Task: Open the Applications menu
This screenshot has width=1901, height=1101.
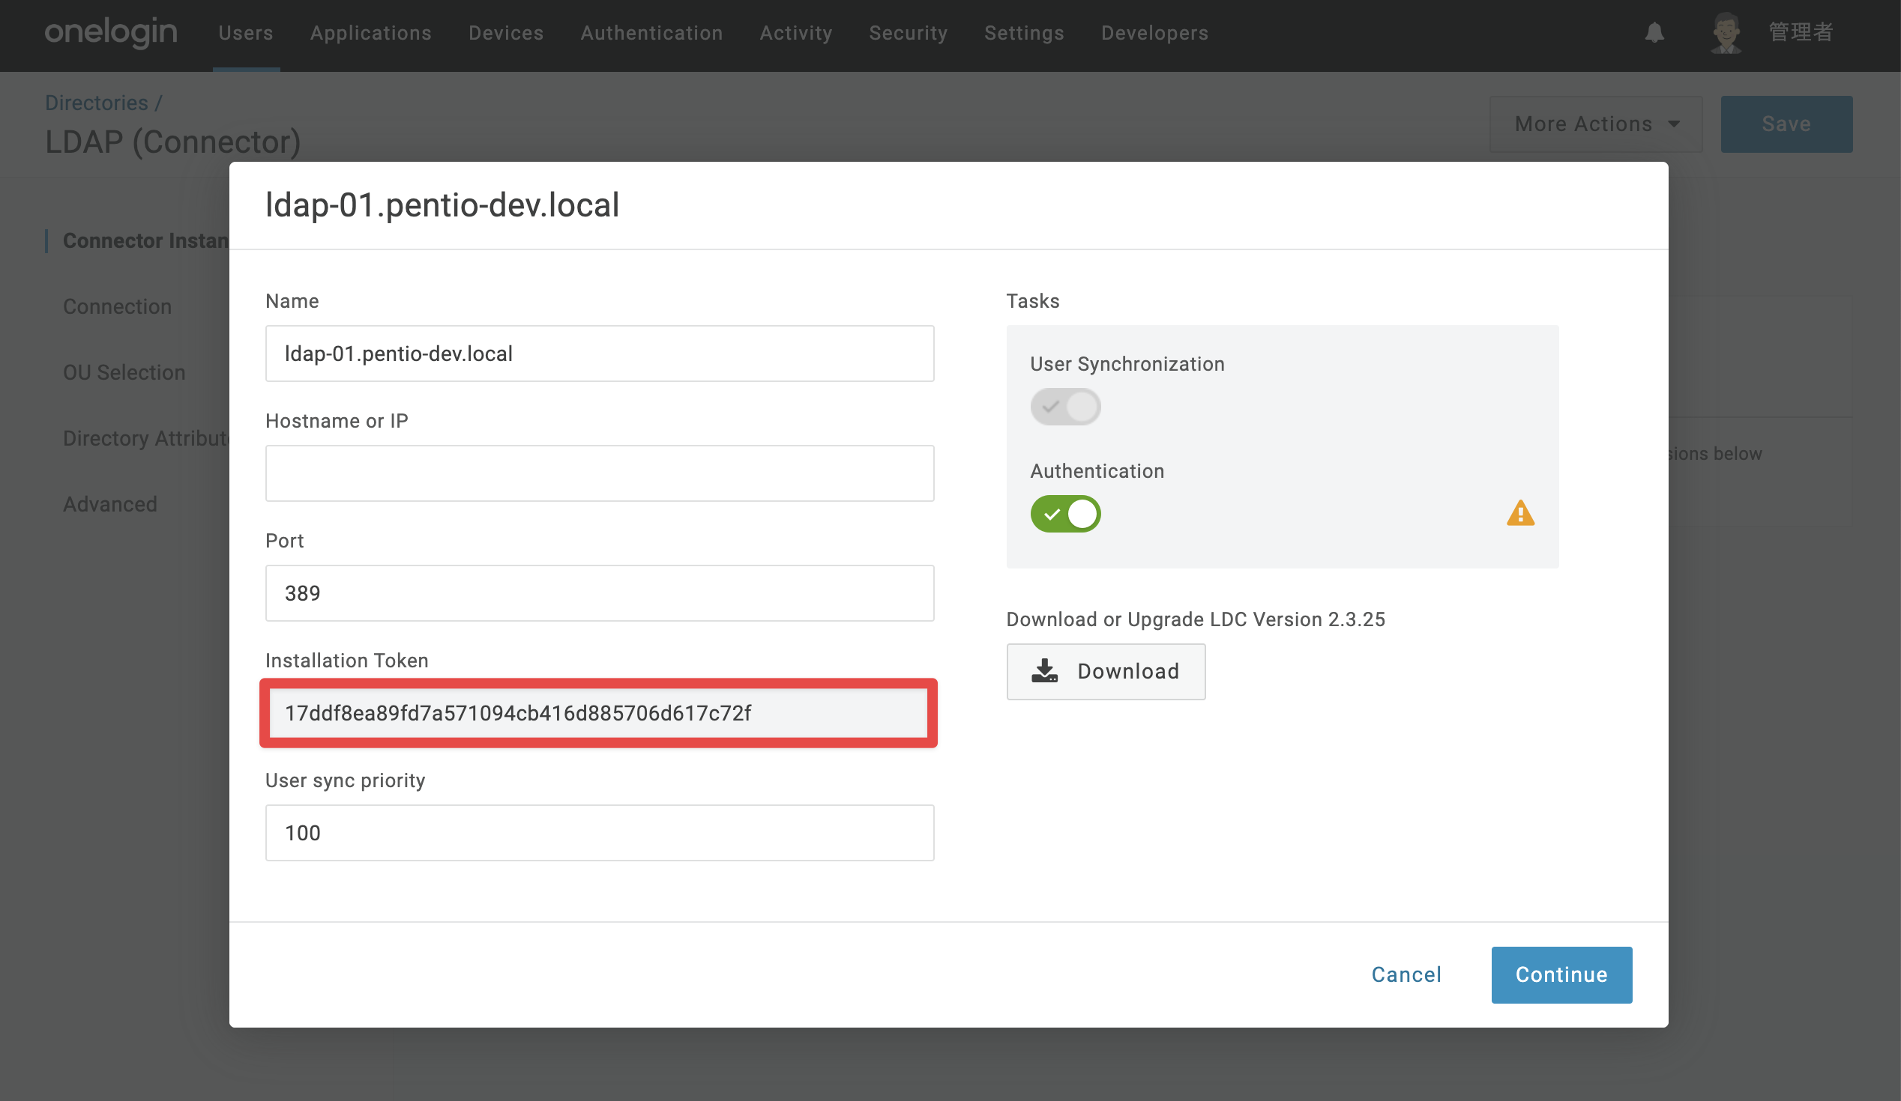Action: (370, 33)
